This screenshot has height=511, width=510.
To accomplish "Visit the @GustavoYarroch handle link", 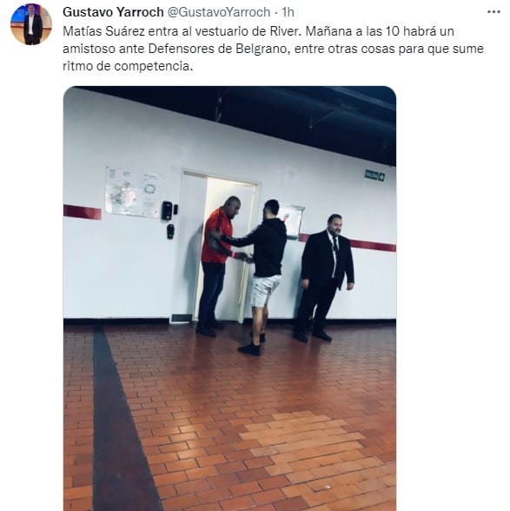I will point(219,12).
